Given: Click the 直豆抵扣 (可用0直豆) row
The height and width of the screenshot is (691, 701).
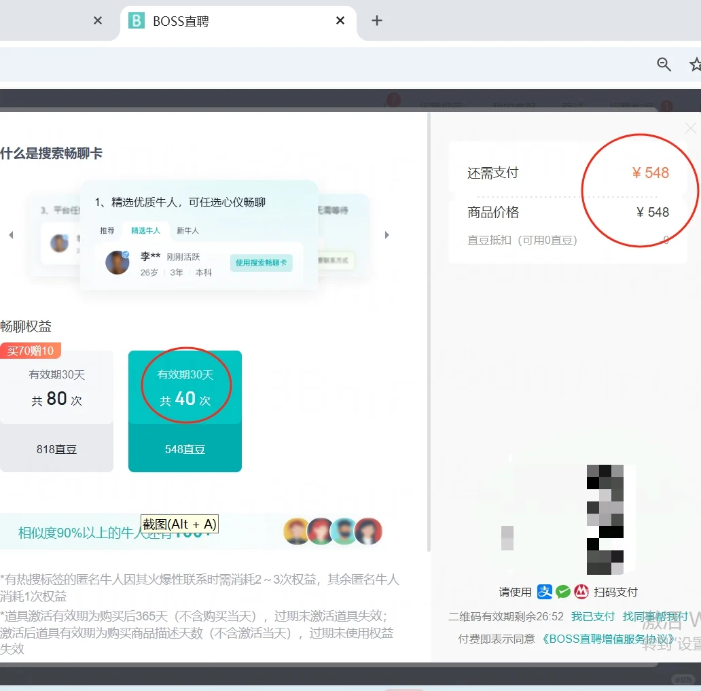Looking at the screenshot, I should pos(568,240).
